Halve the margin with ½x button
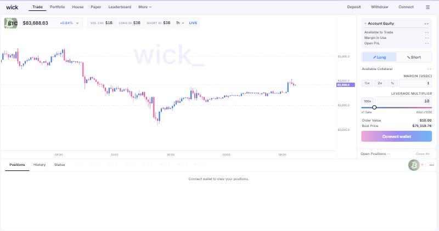 point(367,83)
